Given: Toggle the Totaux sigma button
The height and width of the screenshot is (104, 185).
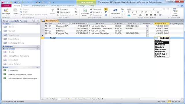Looking at the screenshot, I should tap(106, 9).
